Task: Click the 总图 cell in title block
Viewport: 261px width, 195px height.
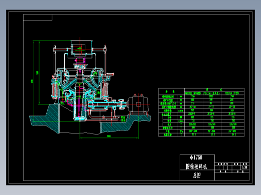Action: [x=197, y=175]
